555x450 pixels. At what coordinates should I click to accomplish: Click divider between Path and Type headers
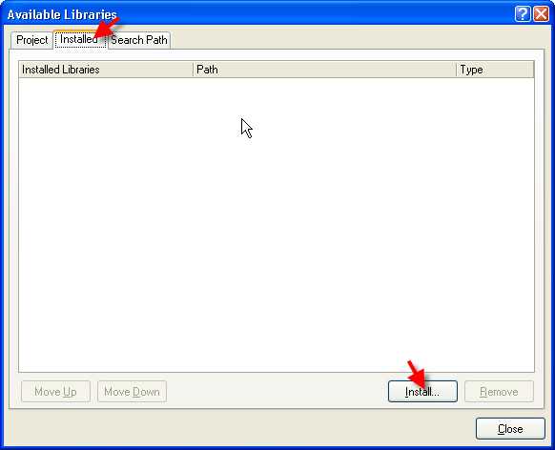pyautogui.click(x=456, y=70)
